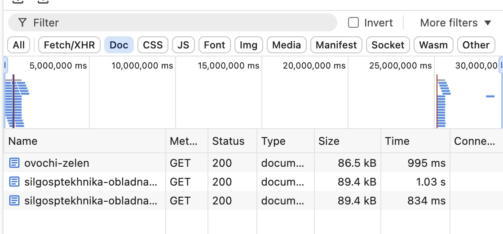Image resolution: width=503 pixels, height=234 pixels.
Task: Click the Filter text input field
Action: pyautogui.click(x=172, y=23)
